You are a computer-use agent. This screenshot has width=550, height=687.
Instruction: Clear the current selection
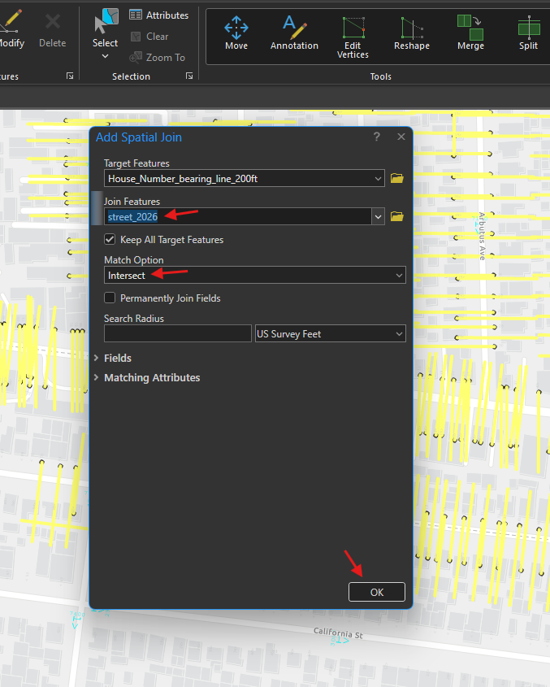coord(149,37)
